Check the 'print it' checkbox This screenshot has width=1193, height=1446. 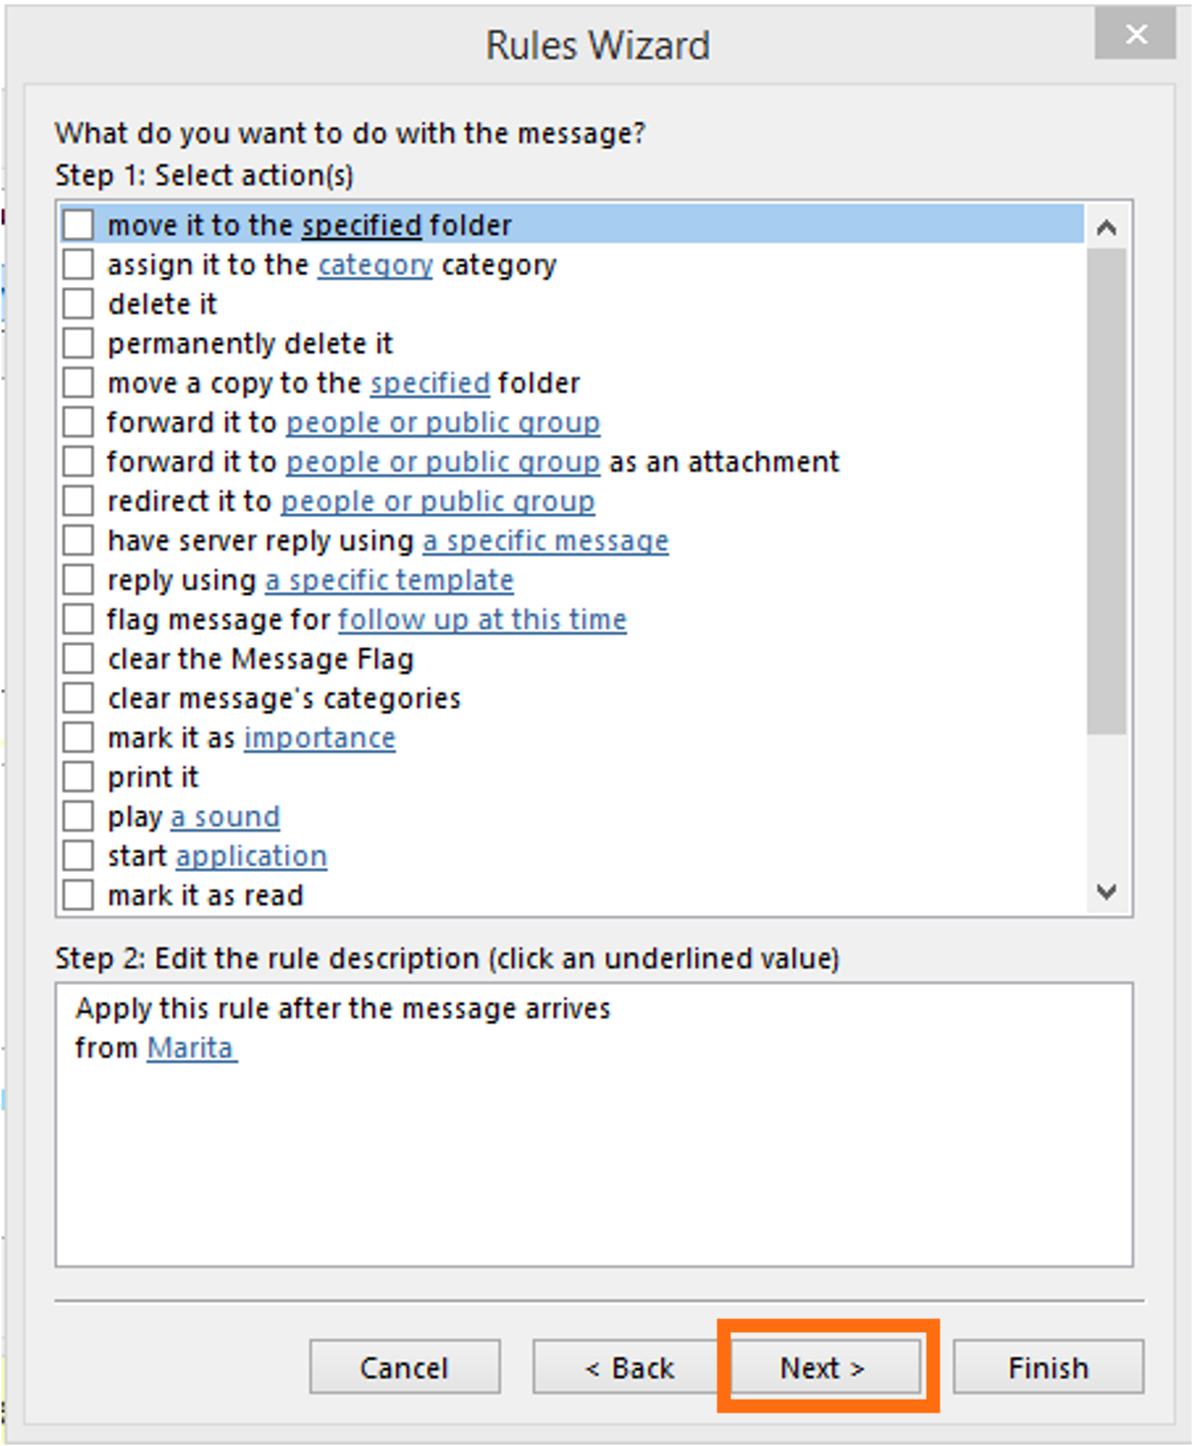(x=79, y=777)
